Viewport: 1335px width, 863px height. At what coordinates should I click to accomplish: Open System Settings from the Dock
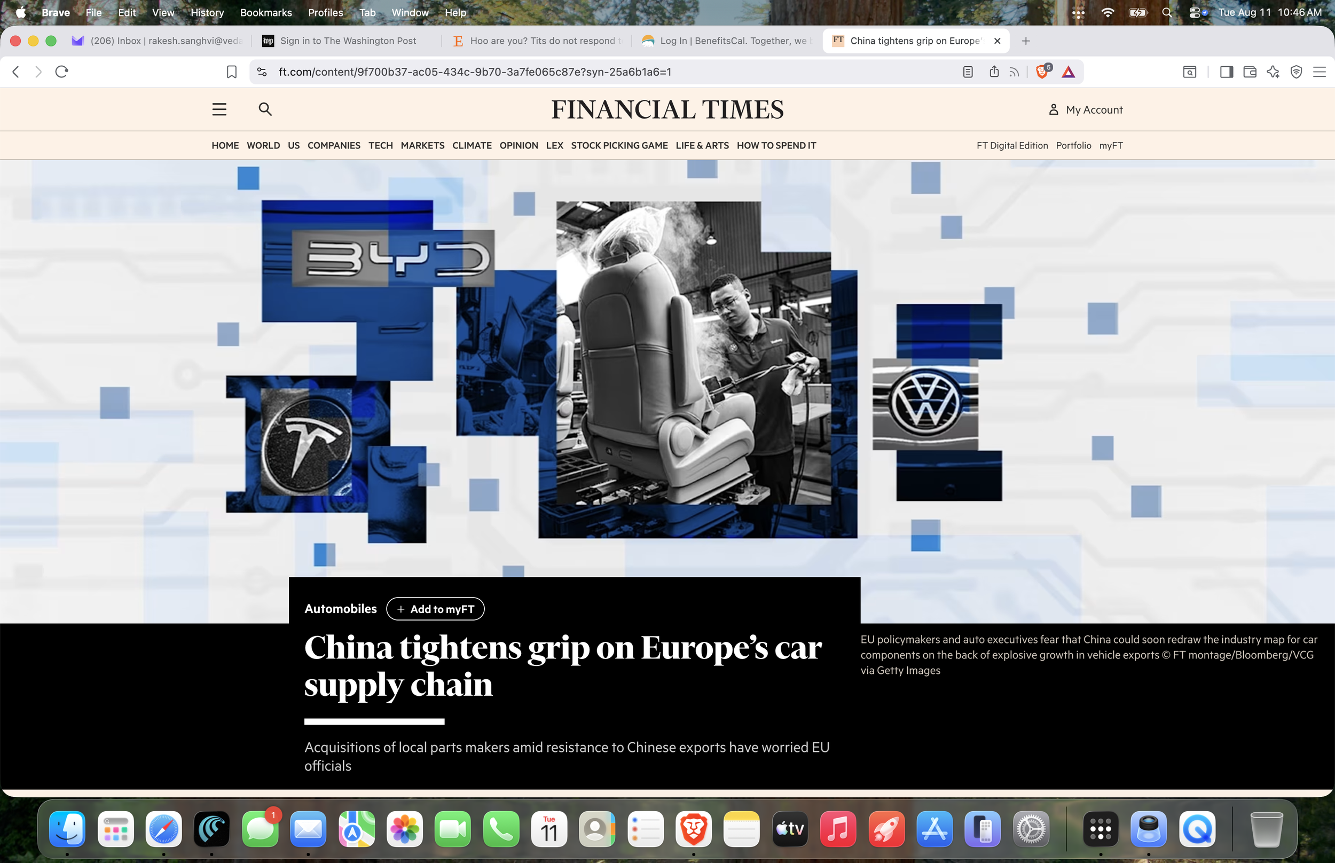tap(1031, 828)
